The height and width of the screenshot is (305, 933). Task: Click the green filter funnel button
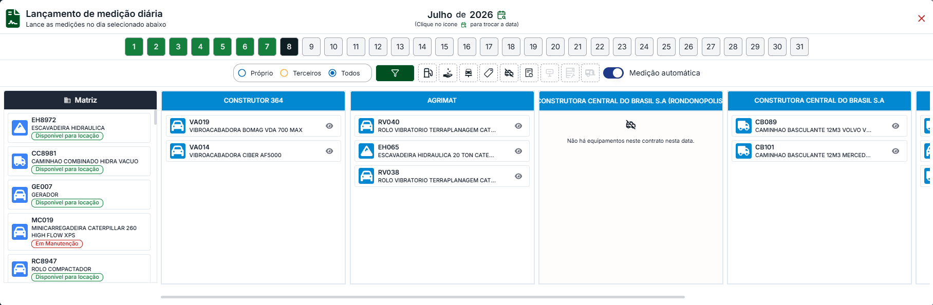click(395, 73)
